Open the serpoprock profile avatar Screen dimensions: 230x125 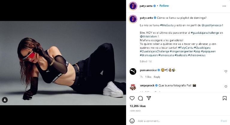coord(133,87)
